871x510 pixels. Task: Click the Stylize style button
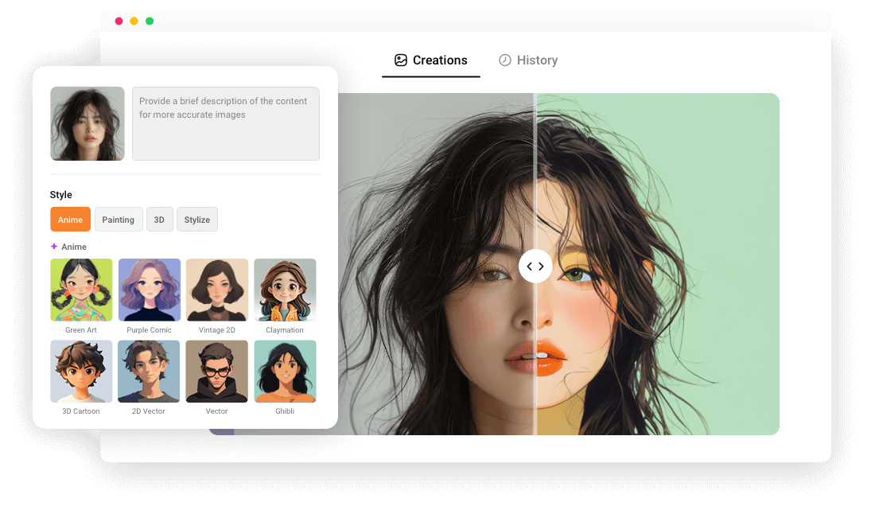[197, 219]
